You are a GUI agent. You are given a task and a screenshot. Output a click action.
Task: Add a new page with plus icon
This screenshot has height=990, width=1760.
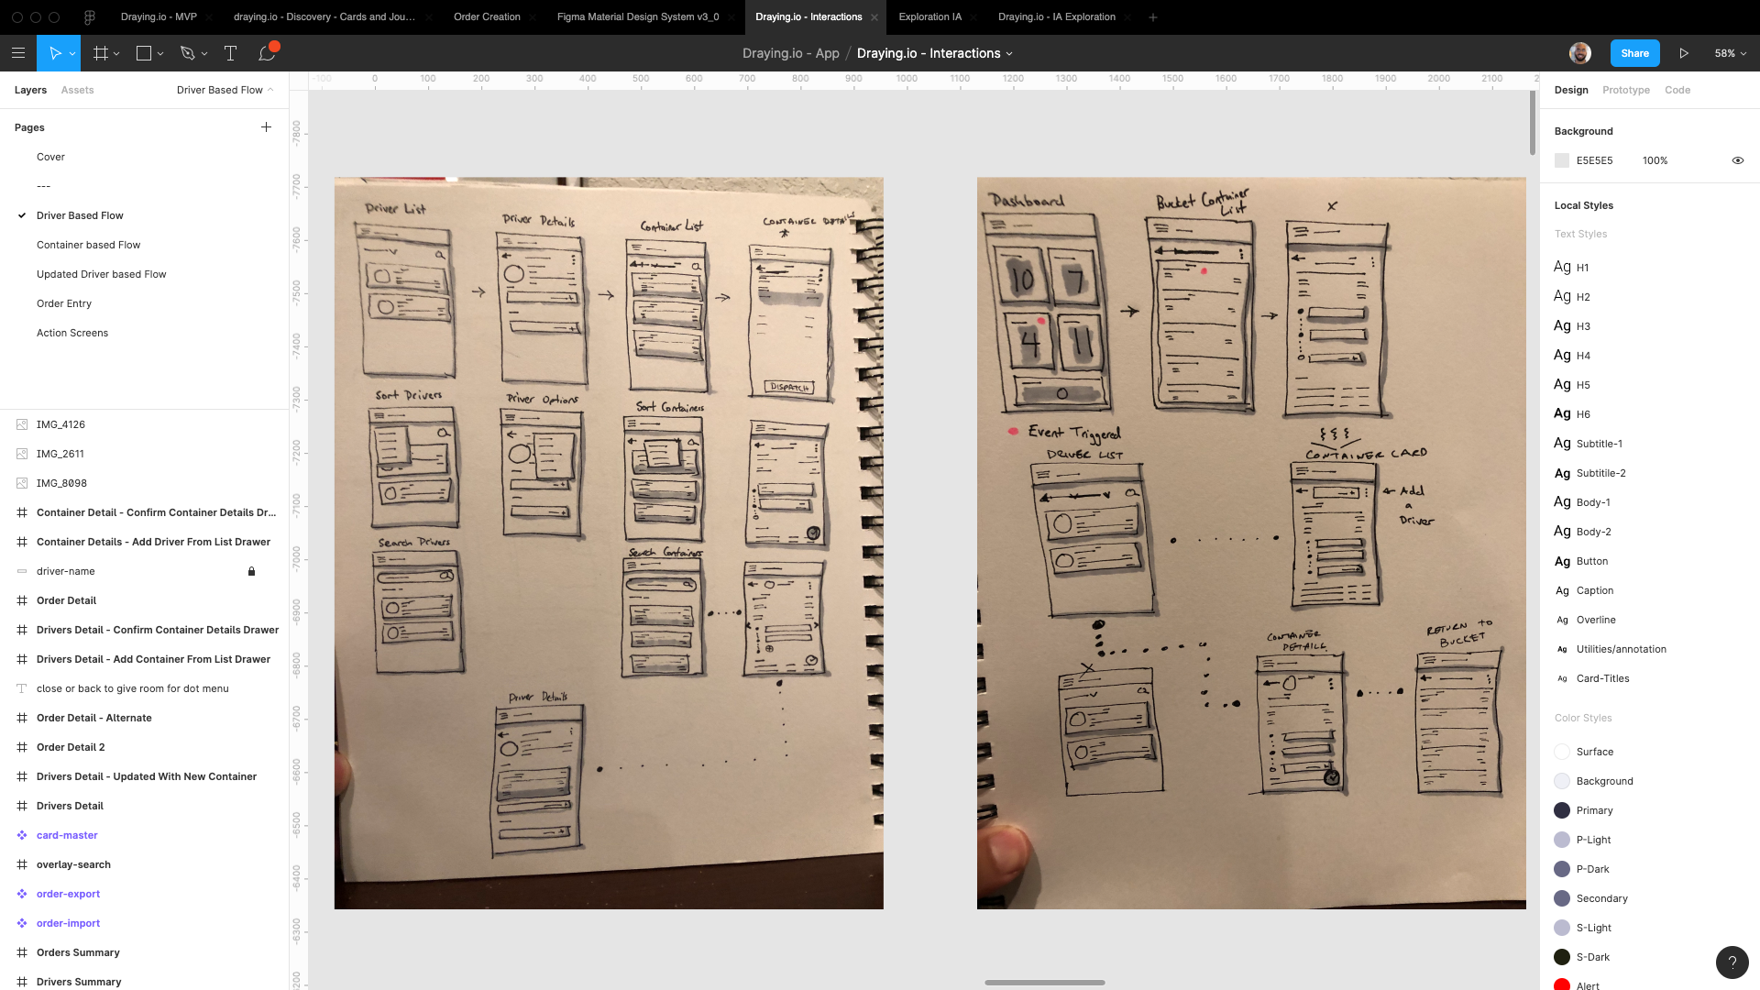click(x=266, y=127)
